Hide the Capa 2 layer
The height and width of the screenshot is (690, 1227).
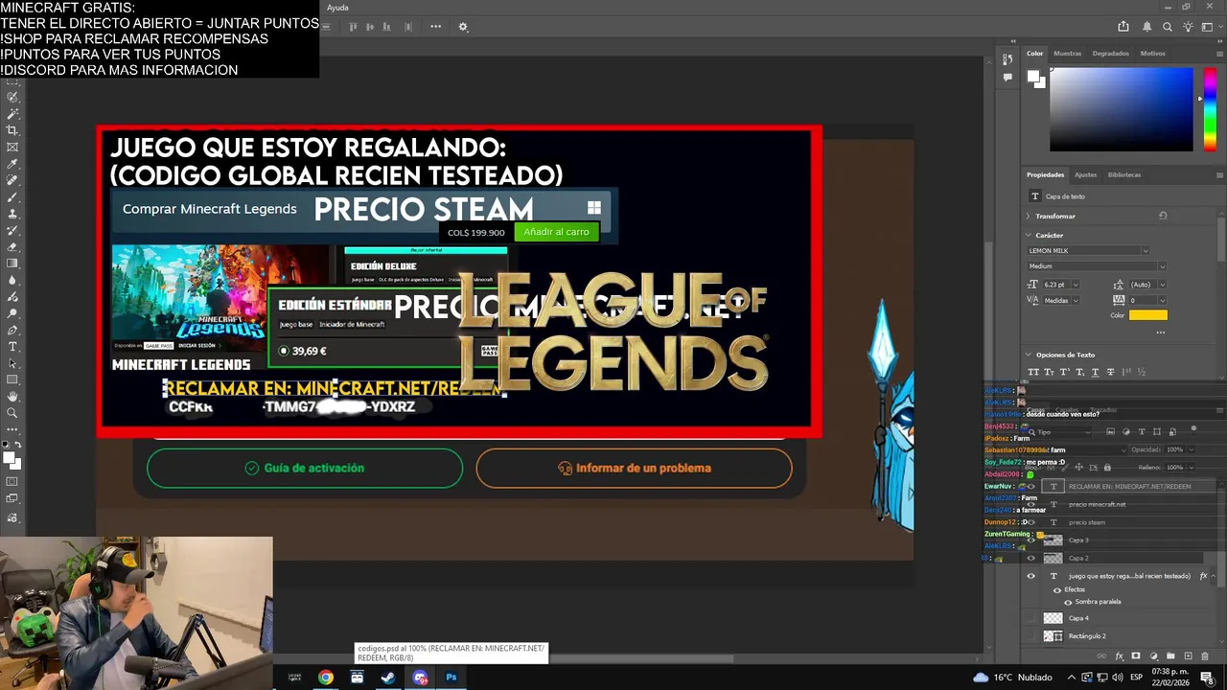coord(1031,558)
